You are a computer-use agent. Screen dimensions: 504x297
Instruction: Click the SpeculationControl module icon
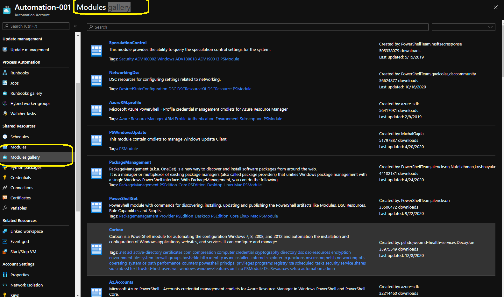pos(96,51)
